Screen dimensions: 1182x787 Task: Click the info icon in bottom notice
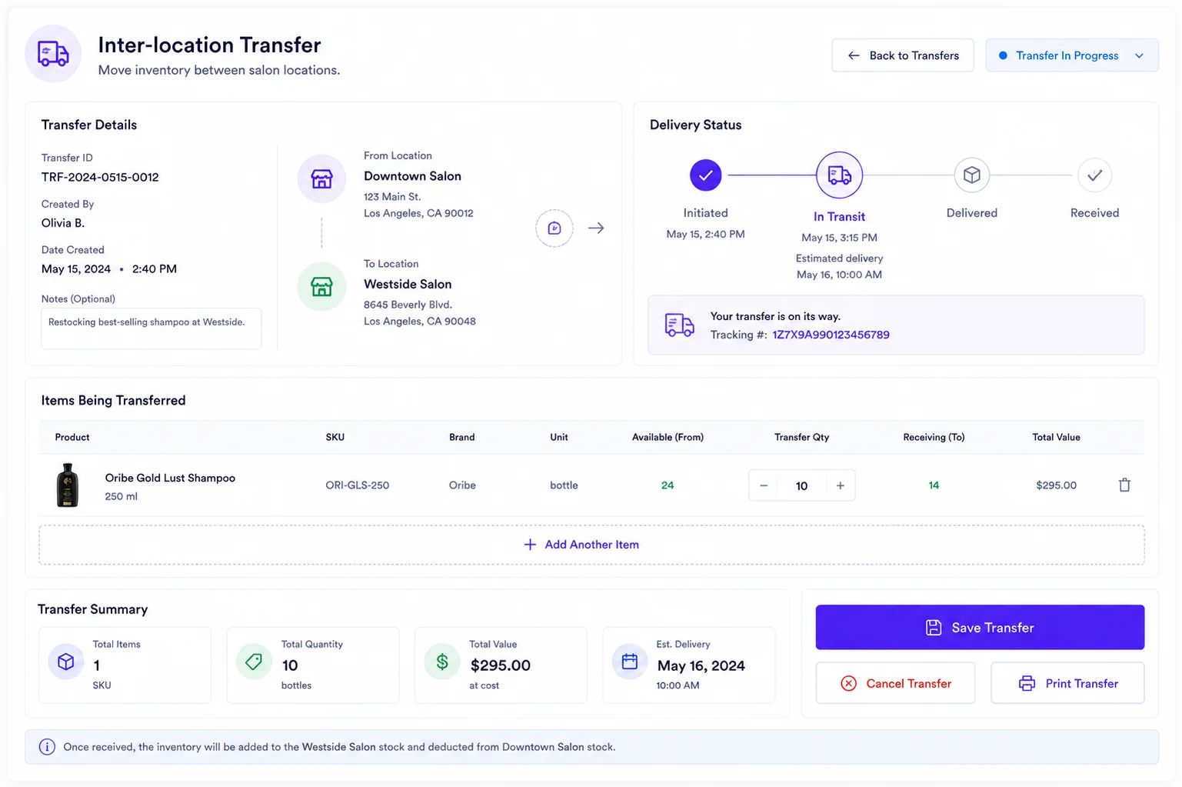point(47,747)
